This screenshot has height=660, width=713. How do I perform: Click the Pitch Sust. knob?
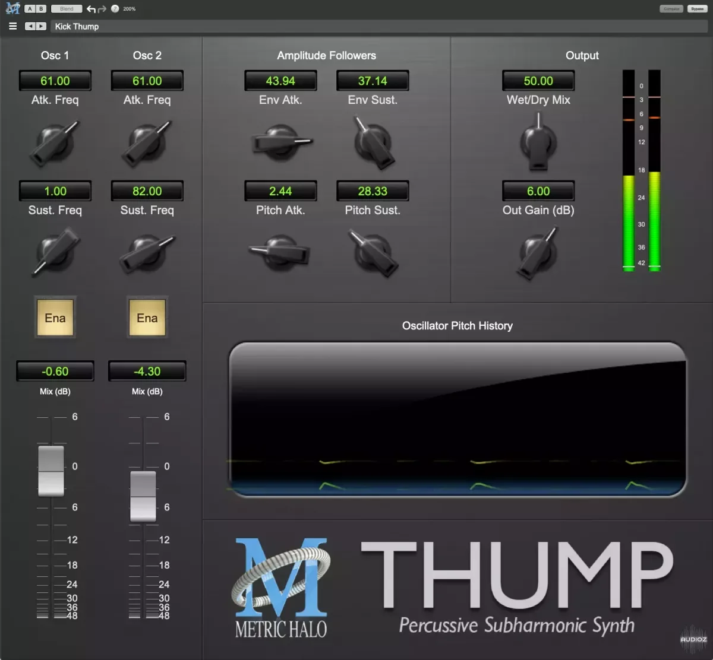[373, 254]
